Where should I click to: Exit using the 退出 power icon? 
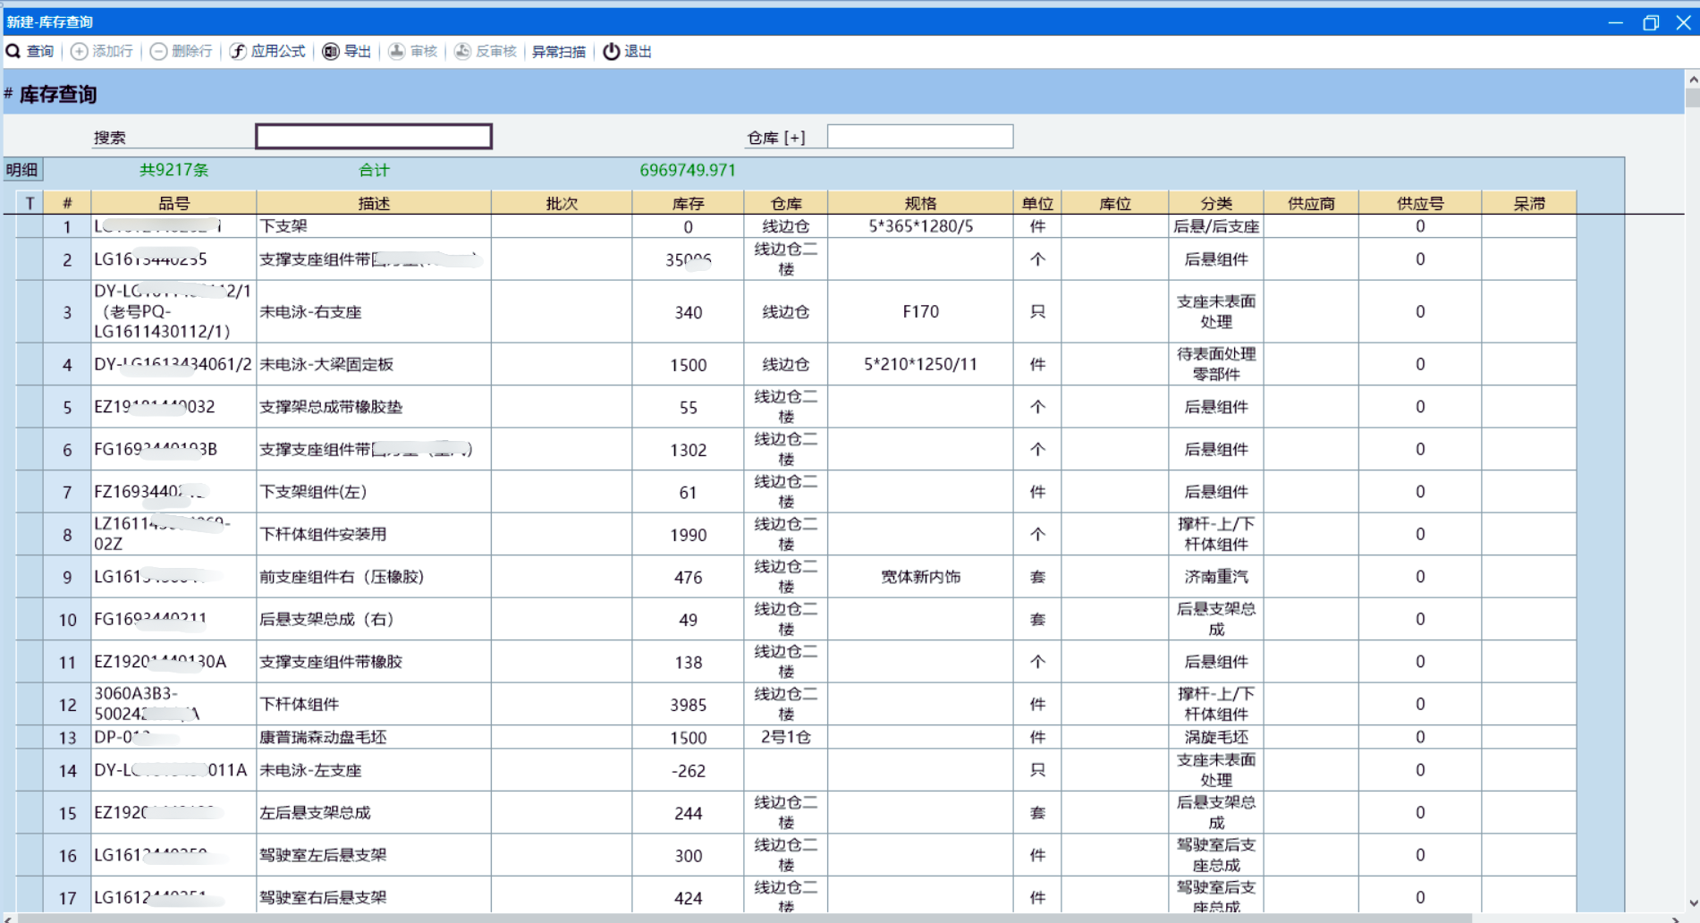611,52
